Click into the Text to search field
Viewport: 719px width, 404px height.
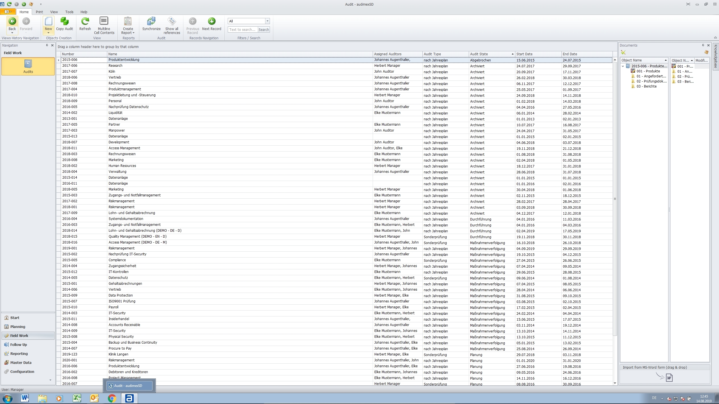coord(242,29)
